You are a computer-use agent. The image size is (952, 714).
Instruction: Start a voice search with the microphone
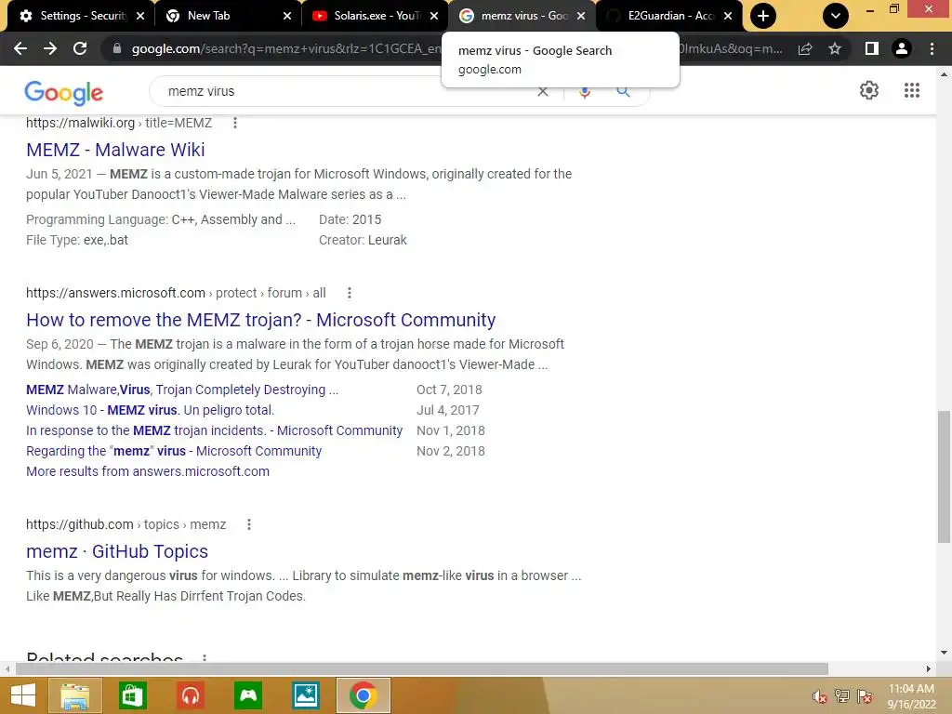585,92
